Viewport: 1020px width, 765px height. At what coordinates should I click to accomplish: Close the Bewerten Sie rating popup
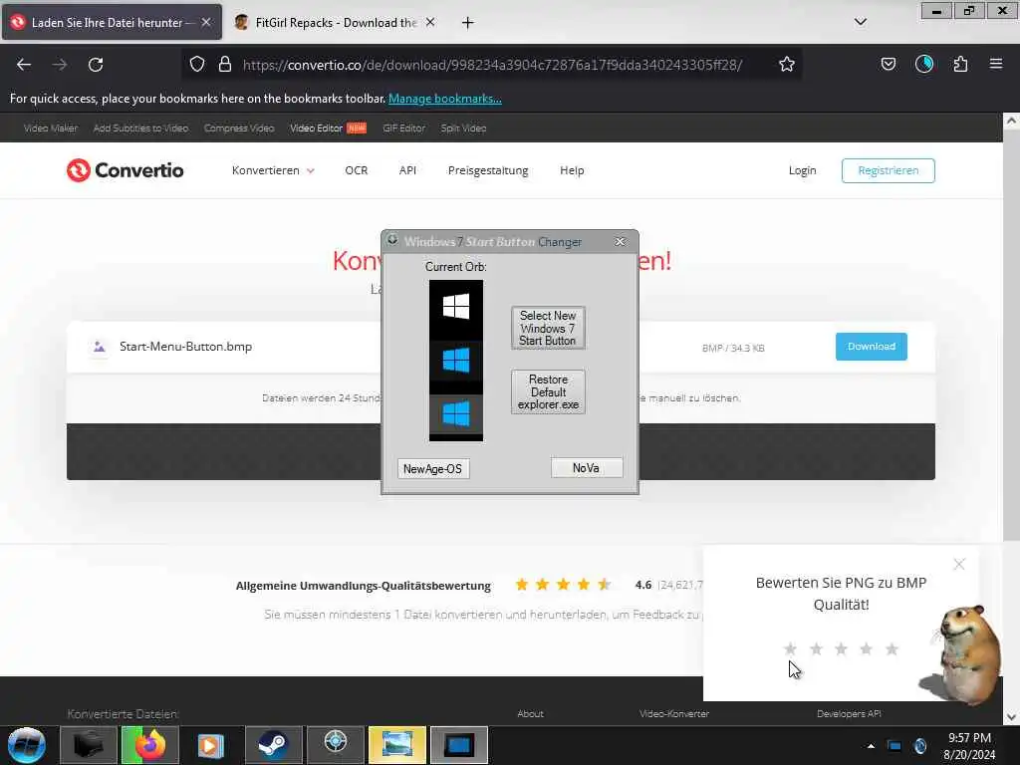click(x=959, y=564)
